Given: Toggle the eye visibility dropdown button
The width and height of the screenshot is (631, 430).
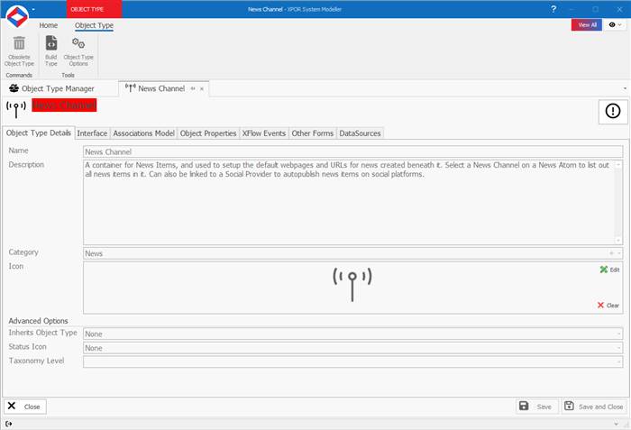Looking at the screenshot, I should [x=616, y=25].
